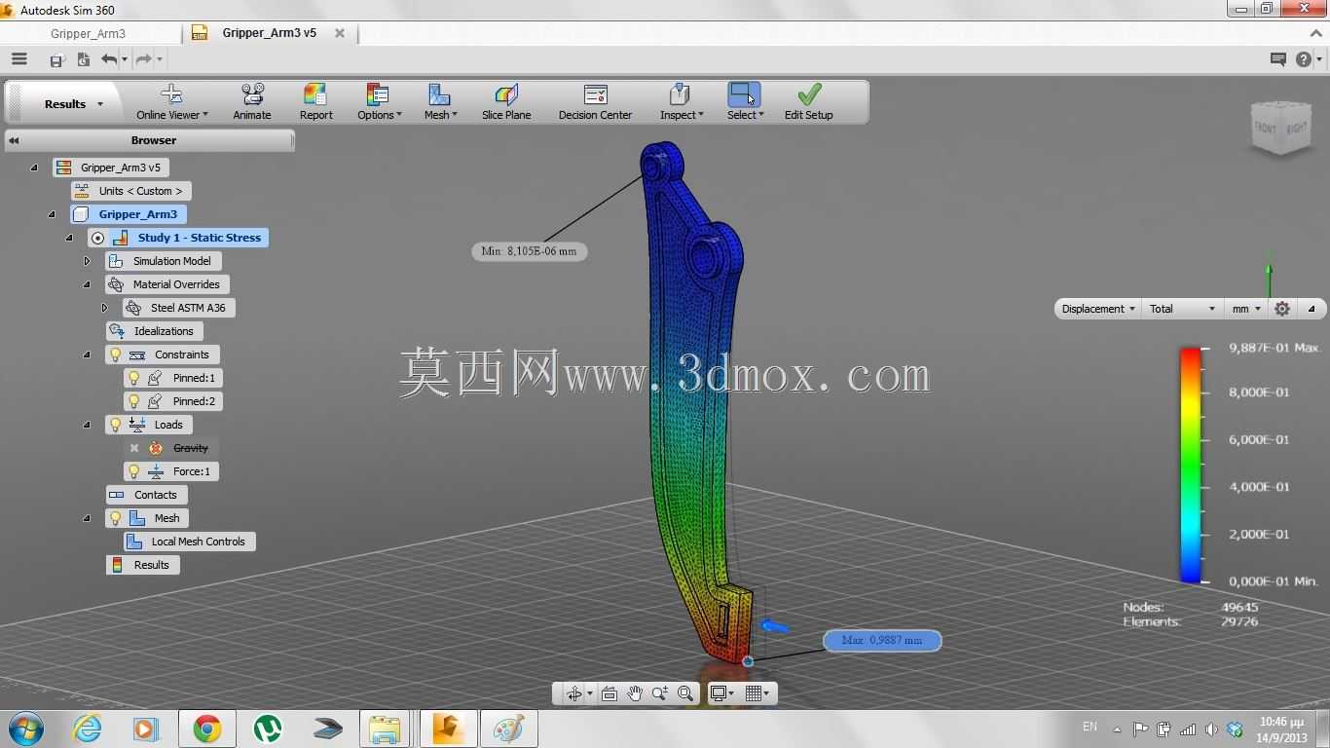Click the Min: 8,105E-06 mm probe label

click(529, 251)
